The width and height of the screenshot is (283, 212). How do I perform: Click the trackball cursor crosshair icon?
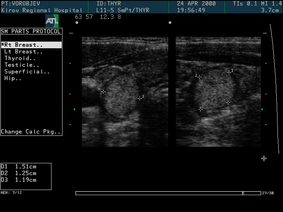pyautogui.click(x=264, y=159)
